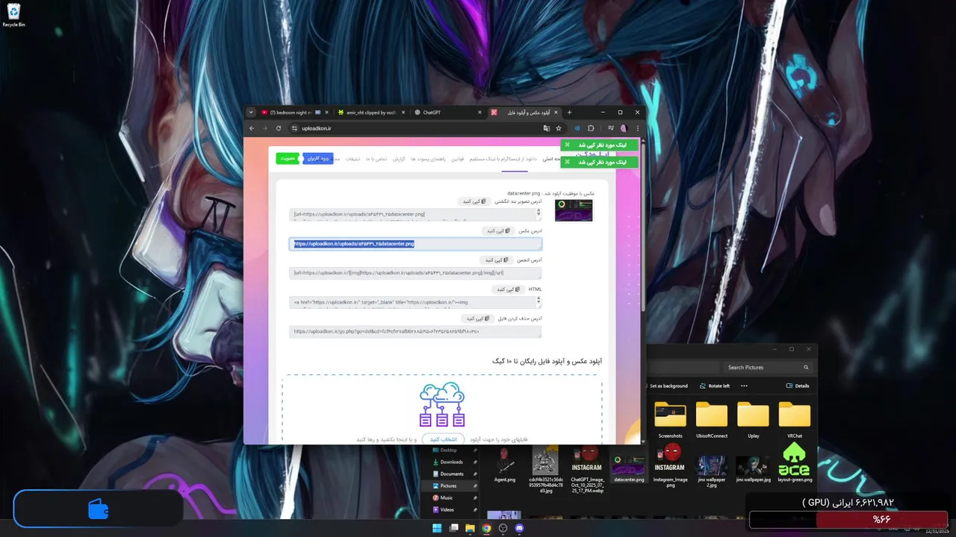Click the blue ورود کاربران login button

pyautogui.click(x=318, y=158)
